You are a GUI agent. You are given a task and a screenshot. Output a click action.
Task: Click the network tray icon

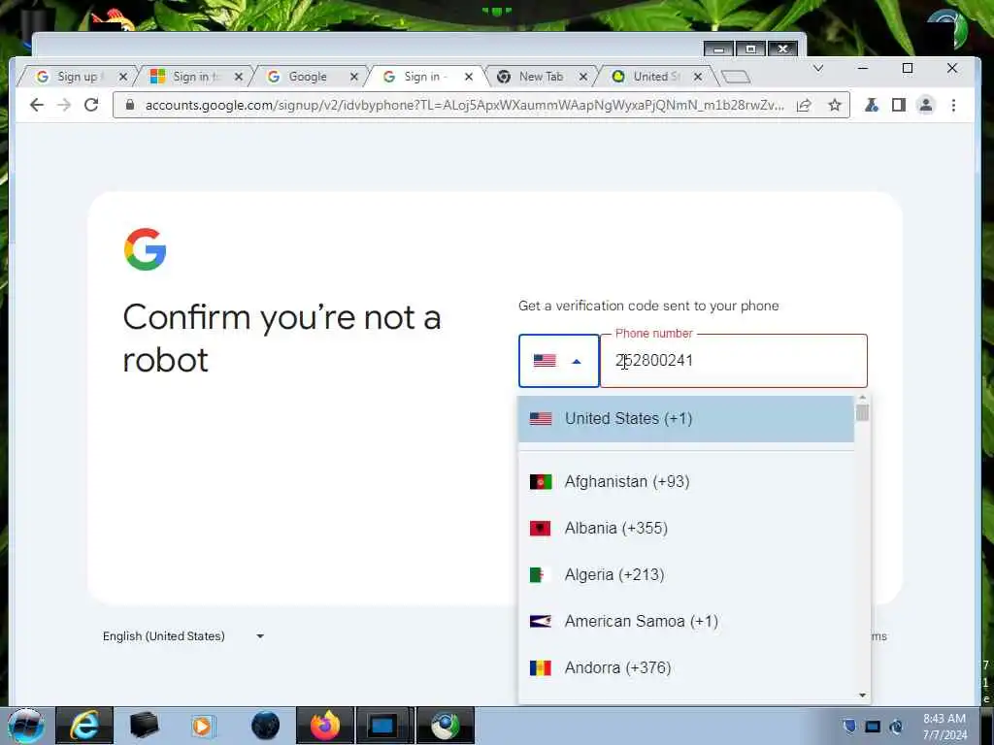pyautogui.click(x=873, y=727)
